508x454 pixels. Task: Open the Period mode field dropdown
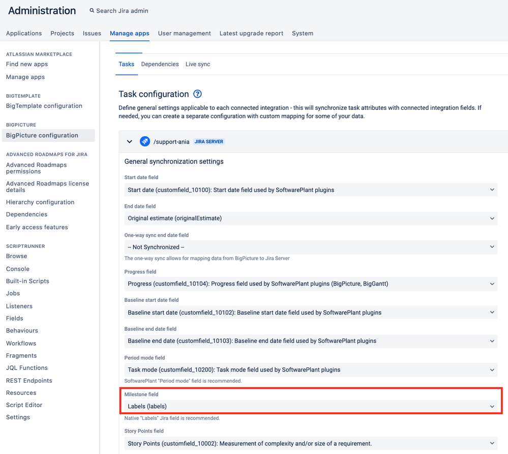click(x=311, y=370)
